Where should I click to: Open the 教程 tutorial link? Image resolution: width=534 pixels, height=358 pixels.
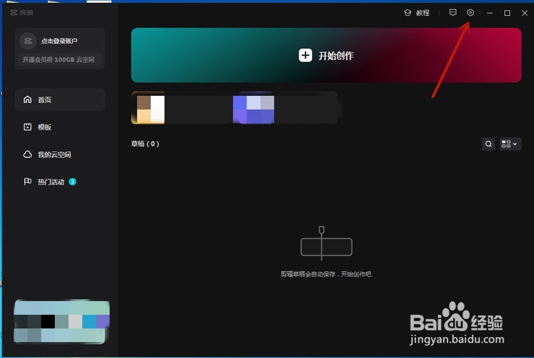(x=417, y=13)
